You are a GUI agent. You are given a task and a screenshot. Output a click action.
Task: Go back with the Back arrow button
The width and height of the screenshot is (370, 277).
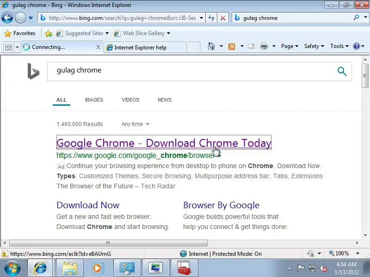point(7,18)
